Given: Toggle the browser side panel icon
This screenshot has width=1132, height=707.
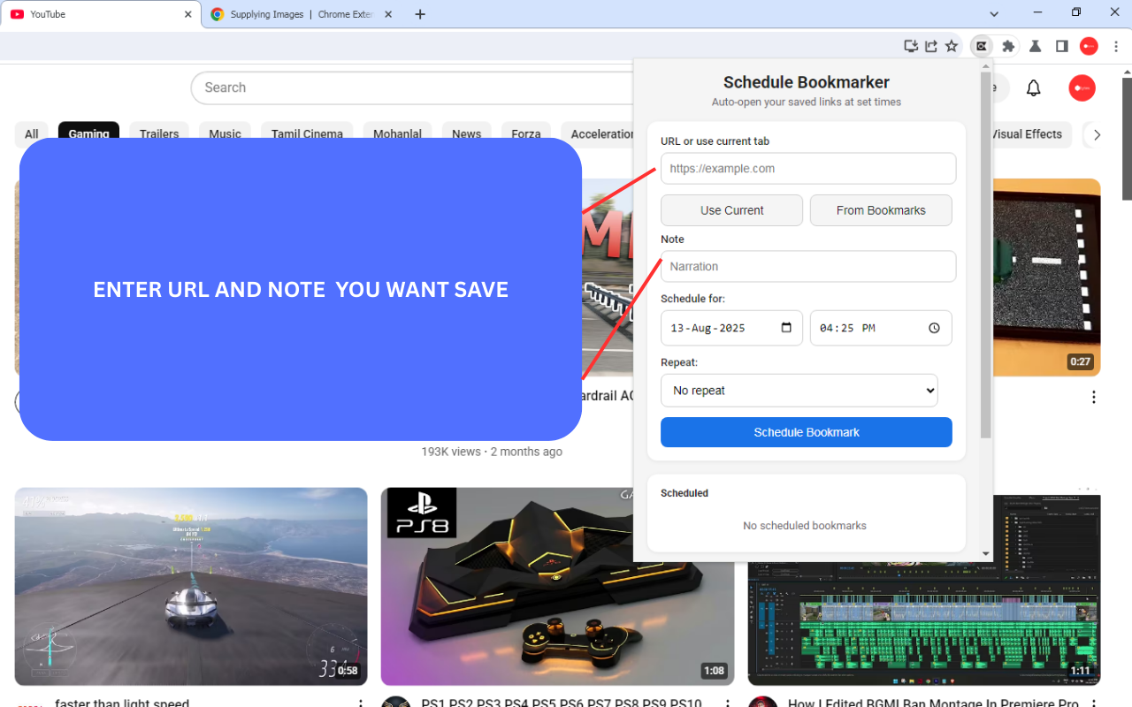Looking at the screenshot, I should point(1062,46).
